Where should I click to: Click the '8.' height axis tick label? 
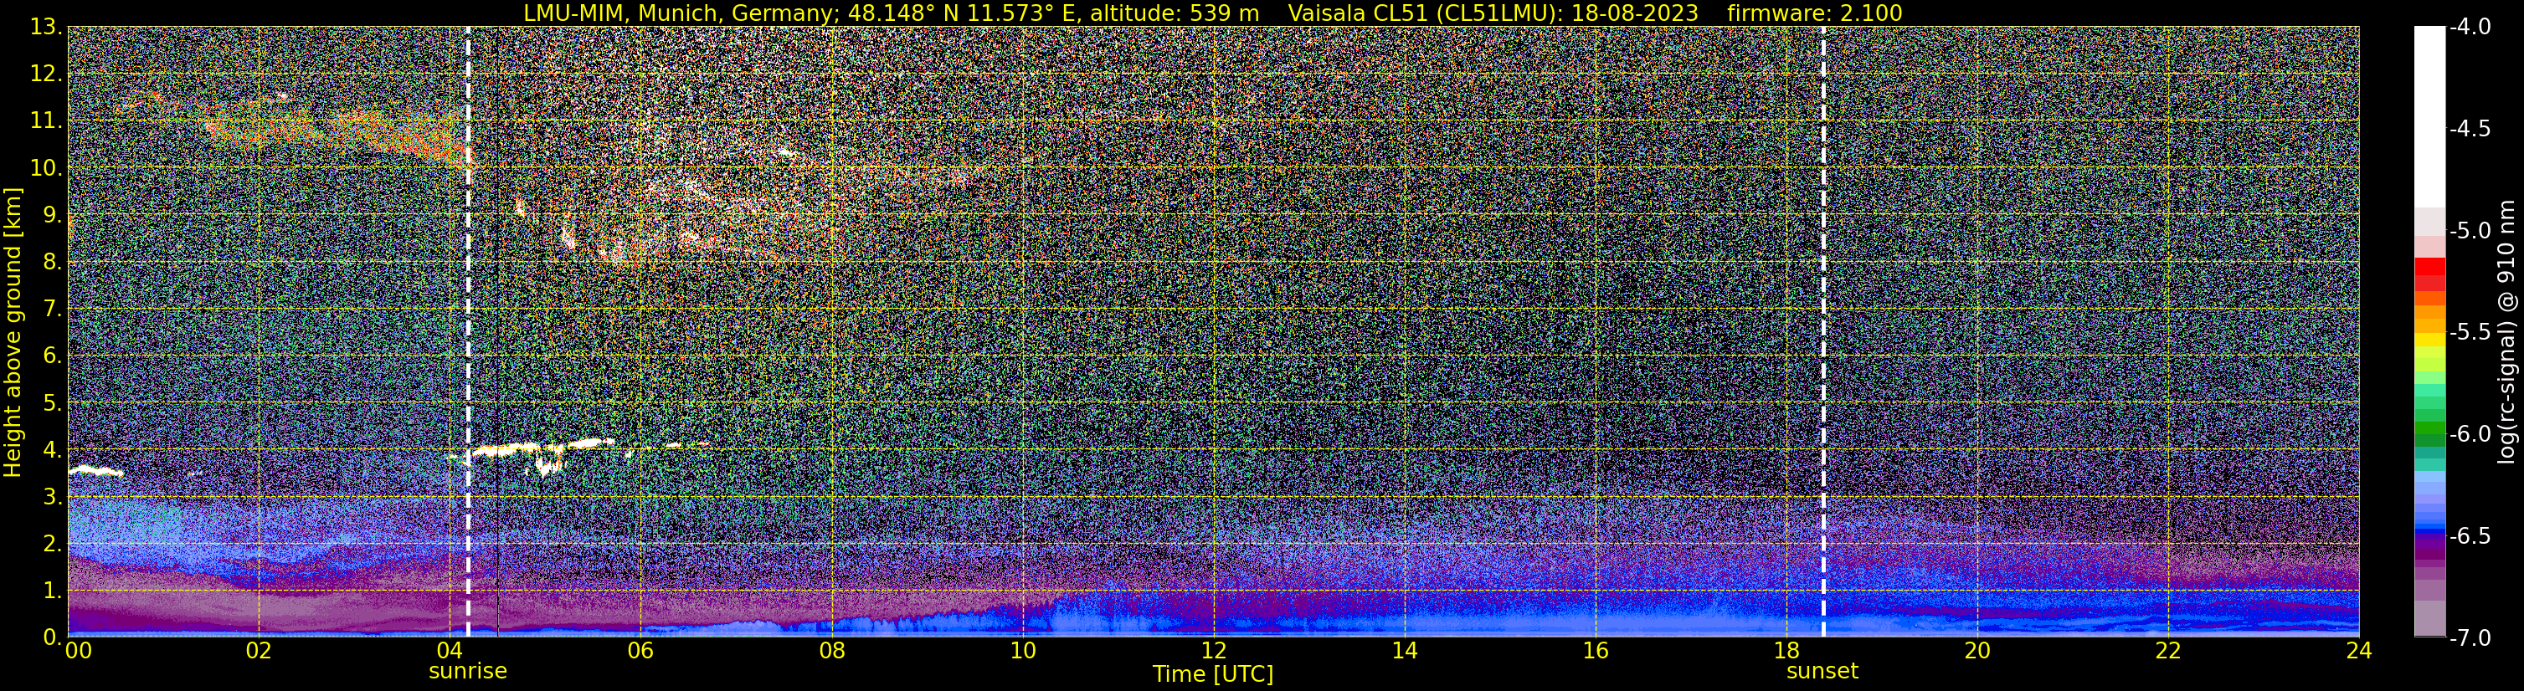[52, 263]
